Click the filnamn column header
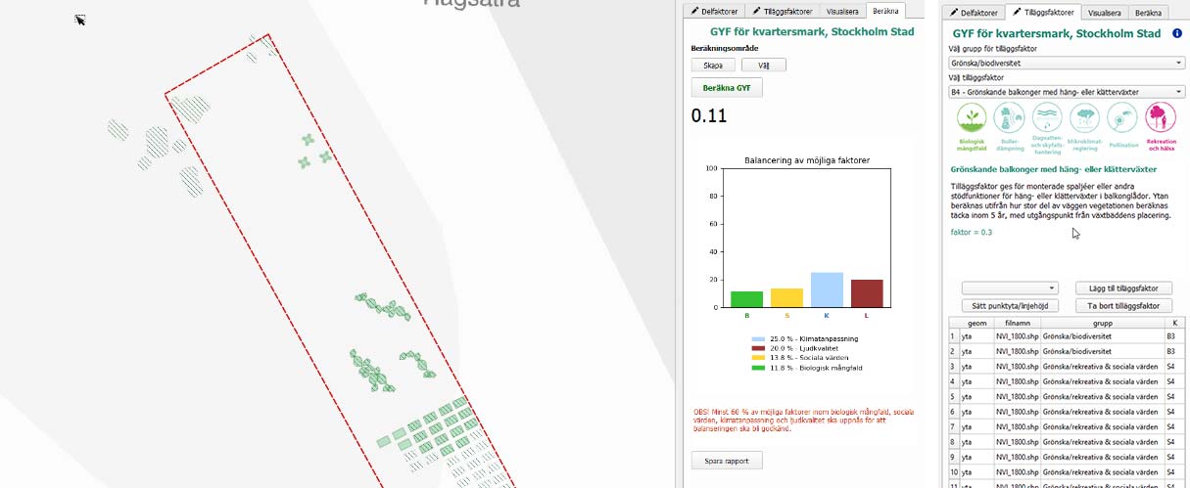Viewport: 1190px width, 488px height. 1018,322
